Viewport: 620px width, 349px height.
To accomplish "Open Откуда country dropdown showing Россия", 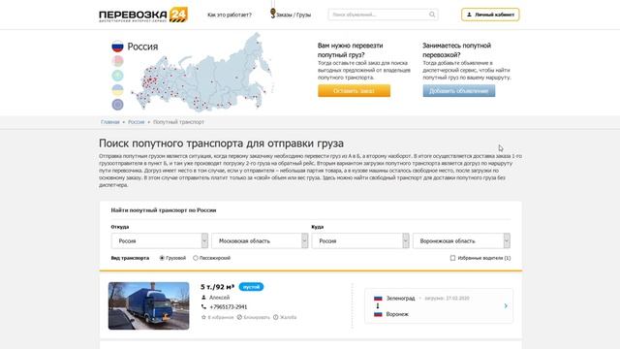I will click(159, 240).
